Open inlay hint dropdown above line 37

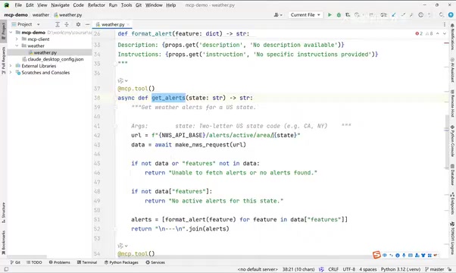[123, 80]
